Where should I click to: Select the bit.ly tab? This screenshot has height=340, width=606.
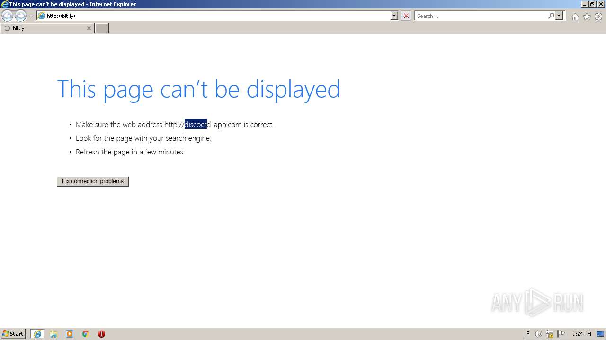(47, 28)
